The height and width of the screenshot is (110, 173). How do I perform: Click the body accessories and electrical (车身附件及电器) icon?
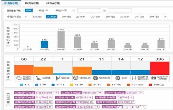tap(154, 78)
